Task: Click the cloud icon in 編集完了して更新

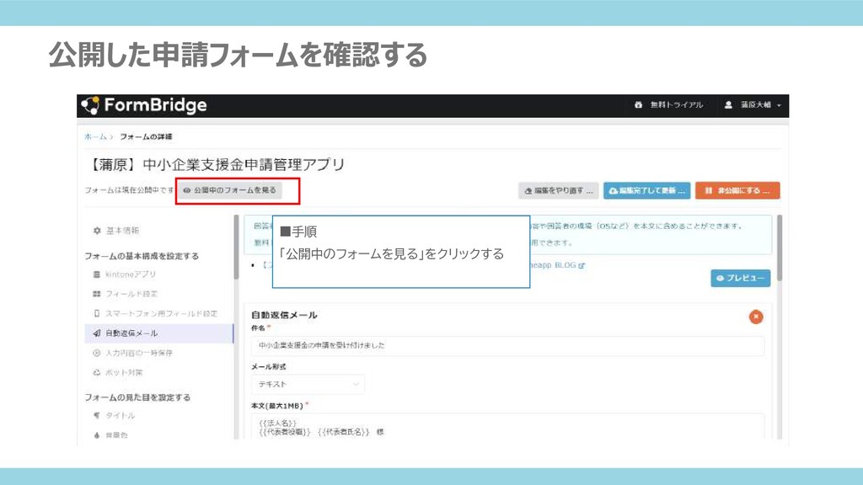Action: tap(614, 191)
